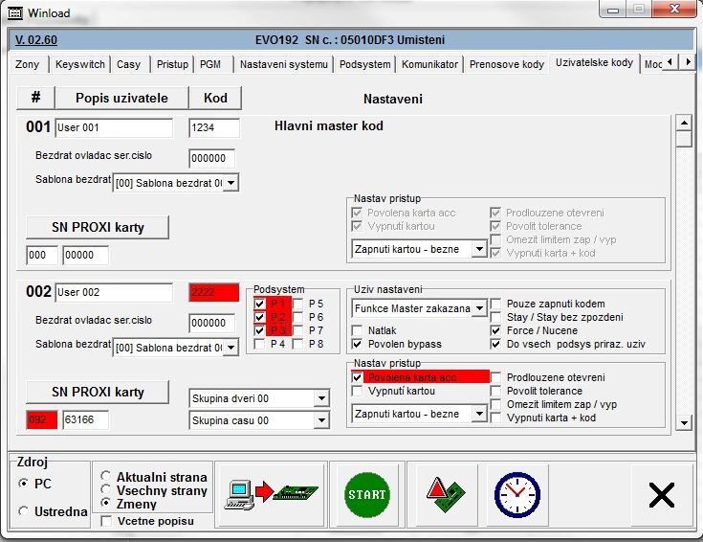Image resolution: width=703 pixels, height=542 pixels.
Task: Open the Skupina dveri 00 dropdown
Action: point(320,398)
